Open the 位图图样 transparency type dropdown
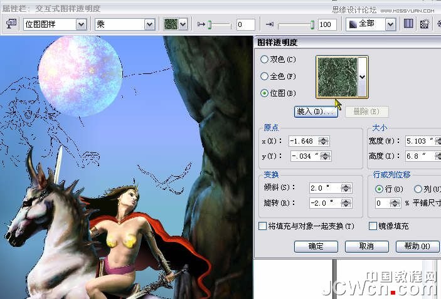Viewport: 441px width, 299px height. coord(81,24)
